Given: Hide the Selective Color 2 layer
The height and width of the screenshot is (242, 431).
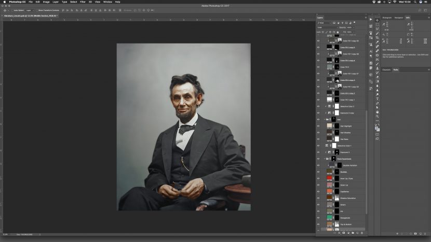Looking at the screenshot, I should coord(318,106).
